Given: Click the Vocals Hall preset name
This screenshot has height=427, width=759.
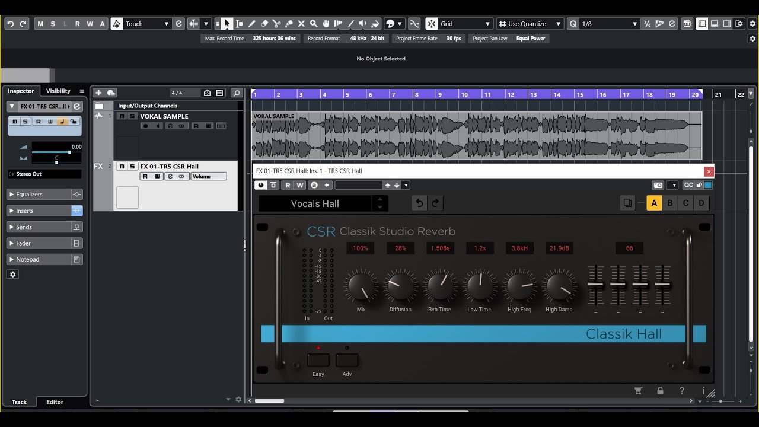Looking at the screenshot, I should [x=315, y=203].
